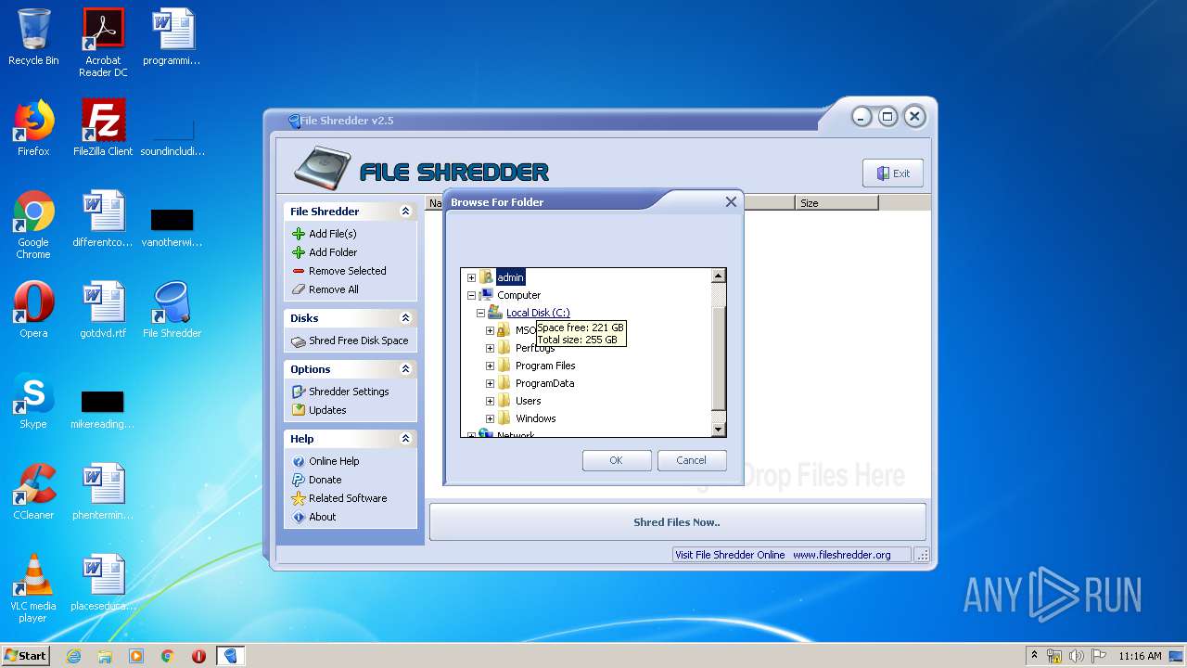Expand the admin tree node
This screenshot has width=1187, height=668.
click(471, 277)
